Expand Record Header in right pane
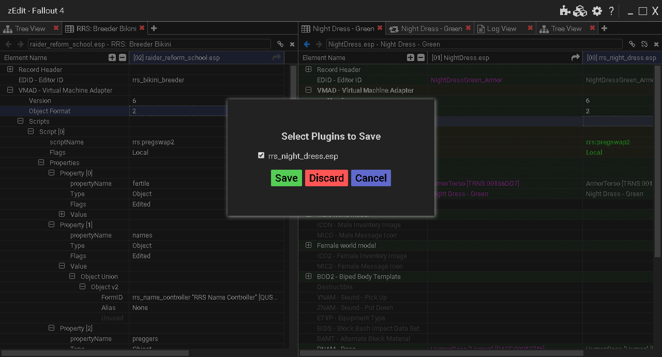Viewport: 662px width, 357px height. pyautogui.click(x=308, y=69)
